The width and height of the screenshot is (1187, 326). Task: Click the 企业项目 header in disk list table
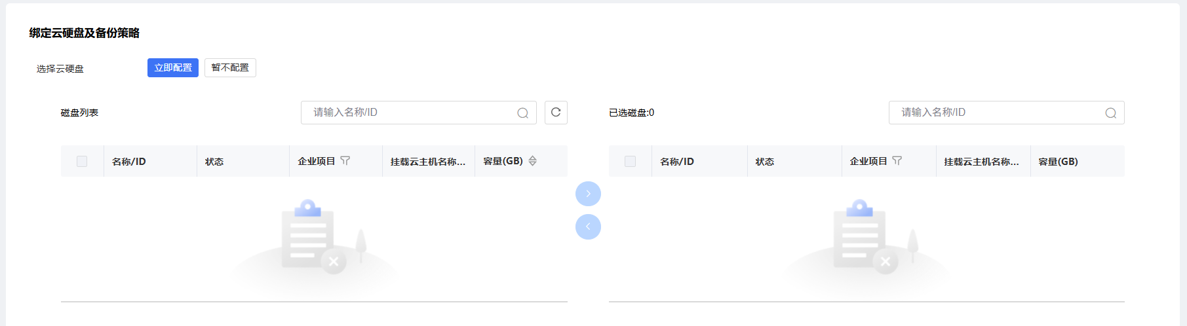317,161
